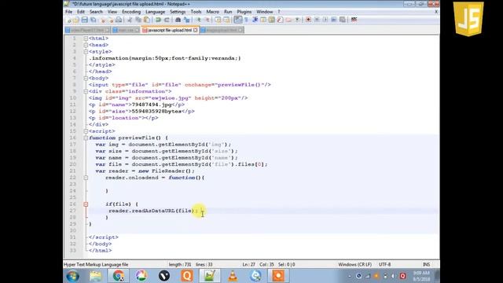503x283 pixels.
Task: Switch to the last document tab
Action: [x=222, y=30]
